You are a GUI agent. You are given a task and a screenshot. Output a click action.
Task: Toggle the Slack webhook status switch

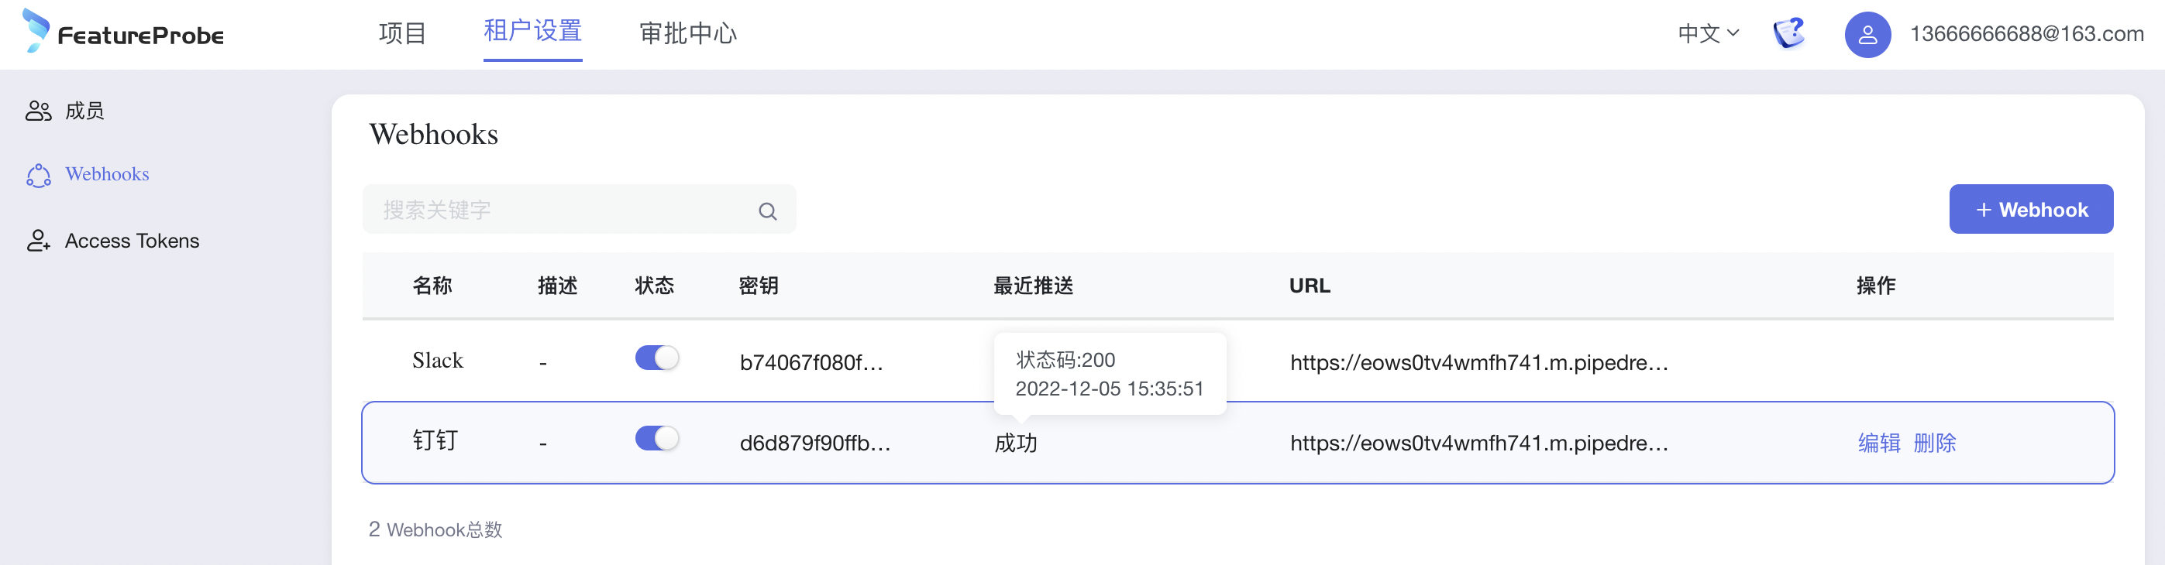tap(656, 358)
